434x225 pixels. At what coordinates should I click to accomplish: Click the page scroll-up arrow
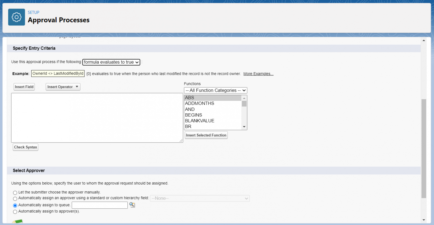pyautogui.click(x=424, y=40)
